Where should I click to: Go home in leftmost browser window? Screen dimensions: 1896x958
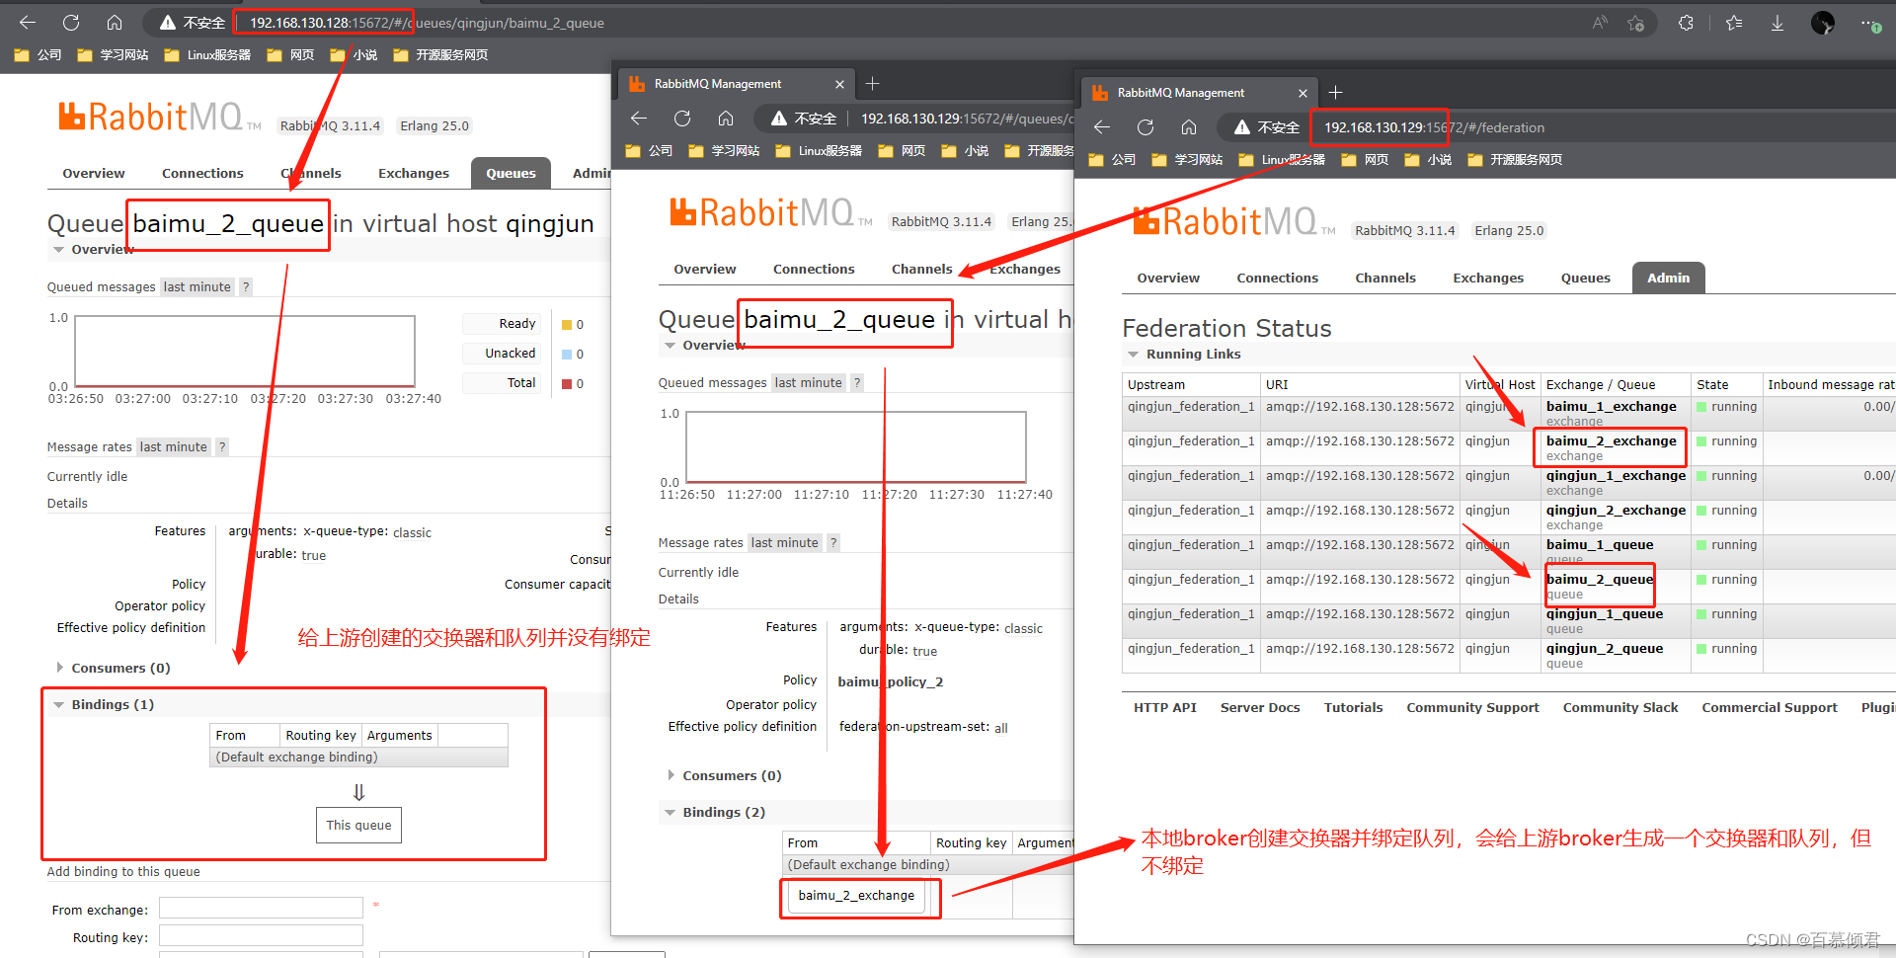pyautogui.click(x=115, y=22)
